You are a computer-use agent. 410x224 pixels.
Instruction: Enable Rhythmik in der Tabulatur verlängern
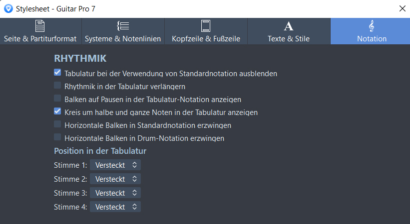click(57, 86)
